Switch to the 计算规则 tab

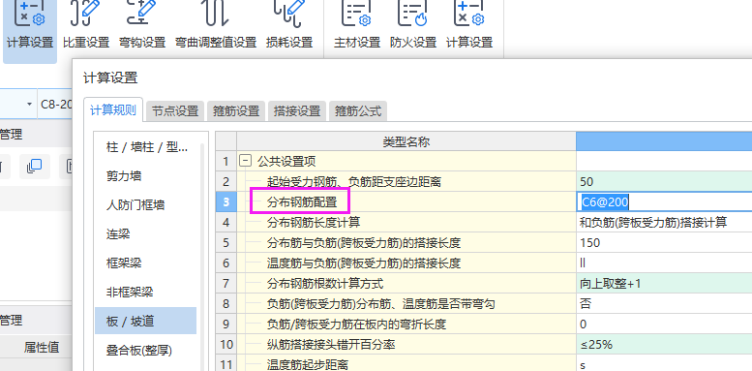[x=113, y=110]
